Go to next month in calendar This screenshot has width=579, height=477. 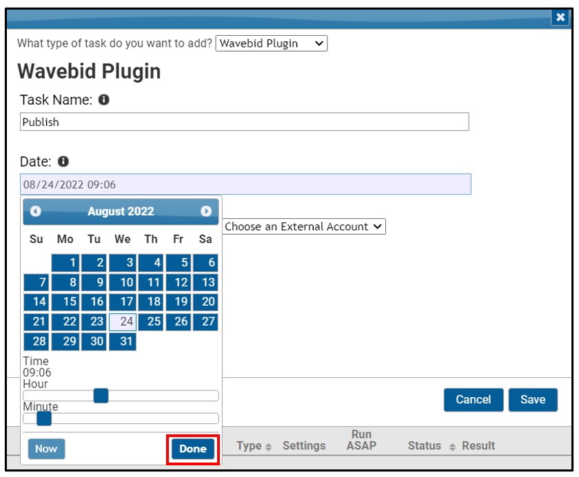(206, 211)
